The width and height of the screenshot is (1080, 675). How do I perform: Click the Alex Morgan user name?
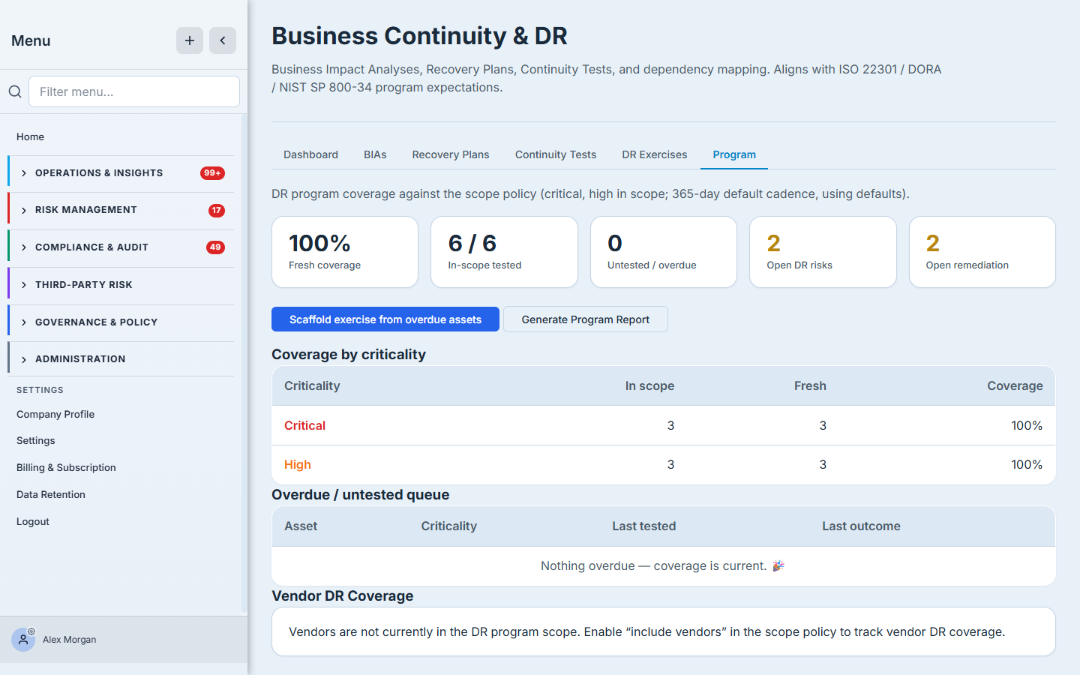click(x=70, y=640)
